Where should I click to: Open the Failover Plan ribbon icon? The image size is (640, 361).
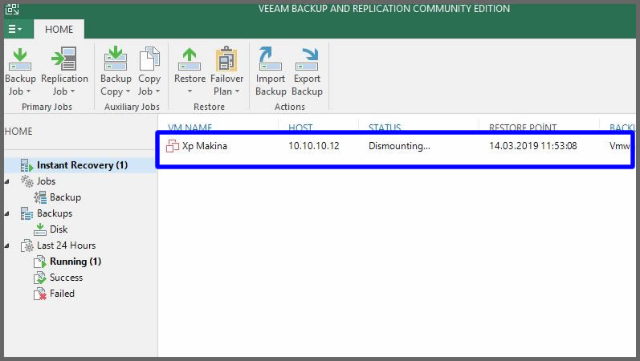tap(226, 59)
